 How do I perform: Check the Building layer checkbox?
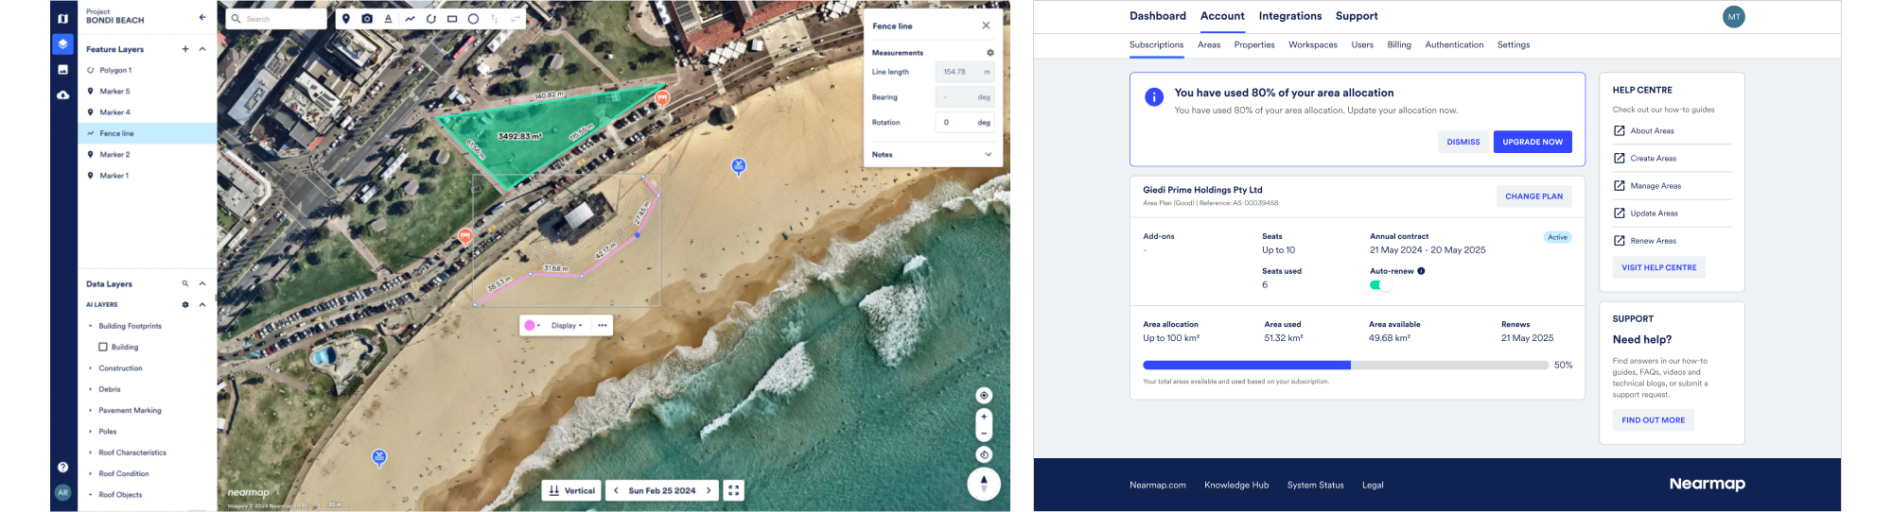pyautogui.click(x=103, y=347)
